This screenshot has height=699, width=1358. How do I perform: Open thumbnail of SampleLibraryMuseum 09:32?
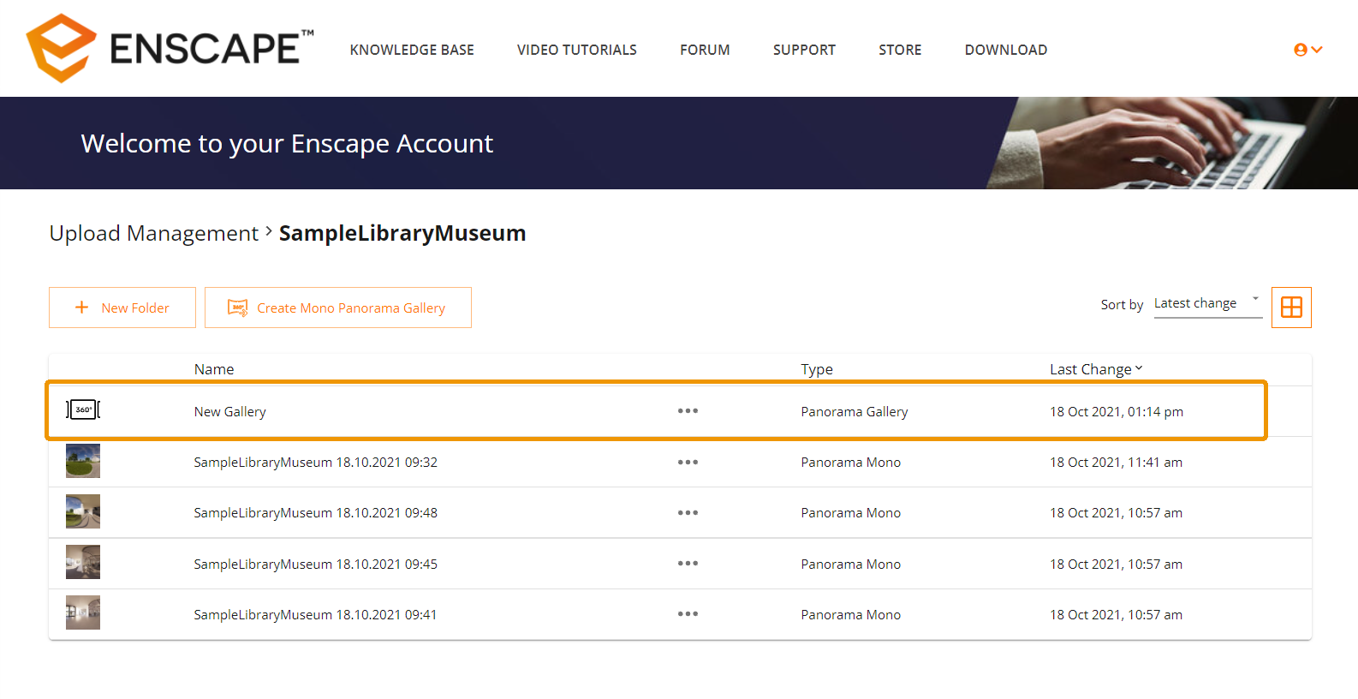pyautogui.click(x=83, y=461)
